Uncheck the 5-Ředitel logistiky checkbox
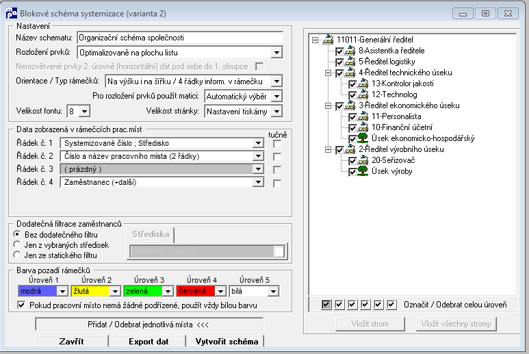 point(339,62)
